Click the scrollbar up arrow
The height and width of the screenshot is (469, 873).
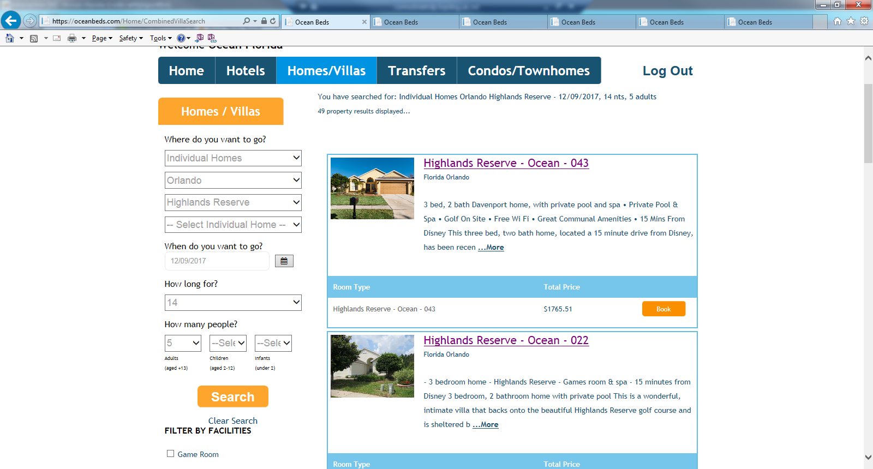[868, 57]
